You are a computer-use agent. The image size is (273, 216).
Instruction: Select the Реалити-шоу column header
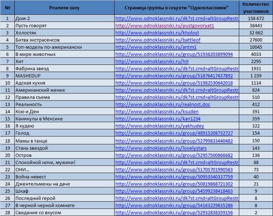[64, 8]
